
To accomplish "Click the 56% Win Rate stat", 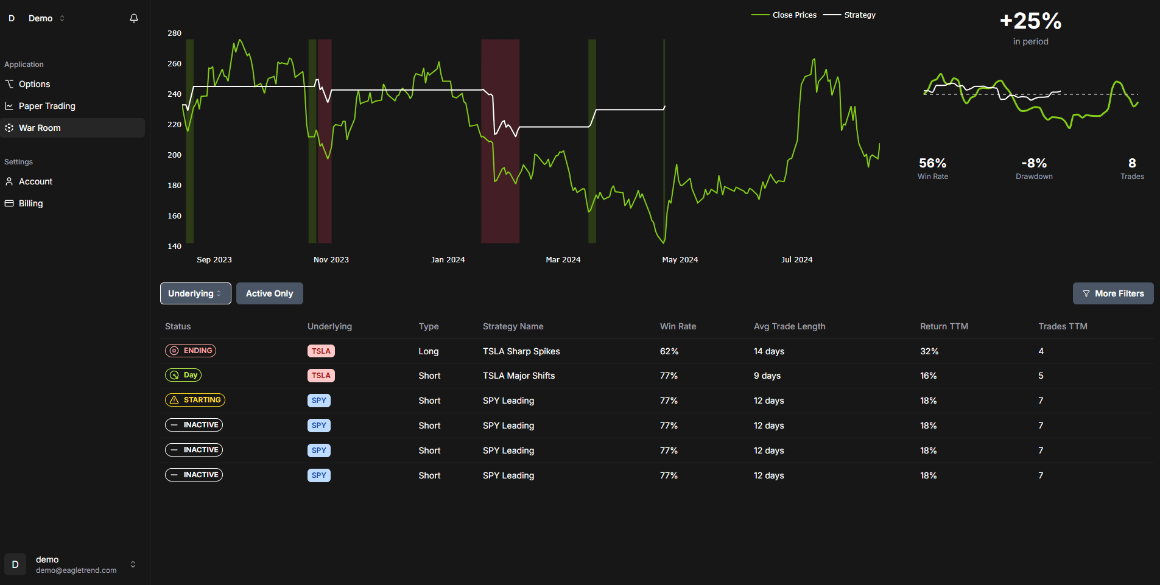I will point(932,168).
